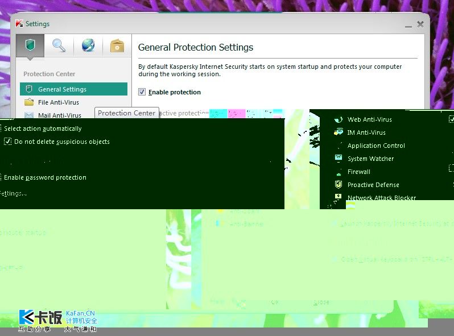This screenshot has height=336, width=454.
Task: Select Network Attack Blocker entry
Action: (x=382, y=198)
